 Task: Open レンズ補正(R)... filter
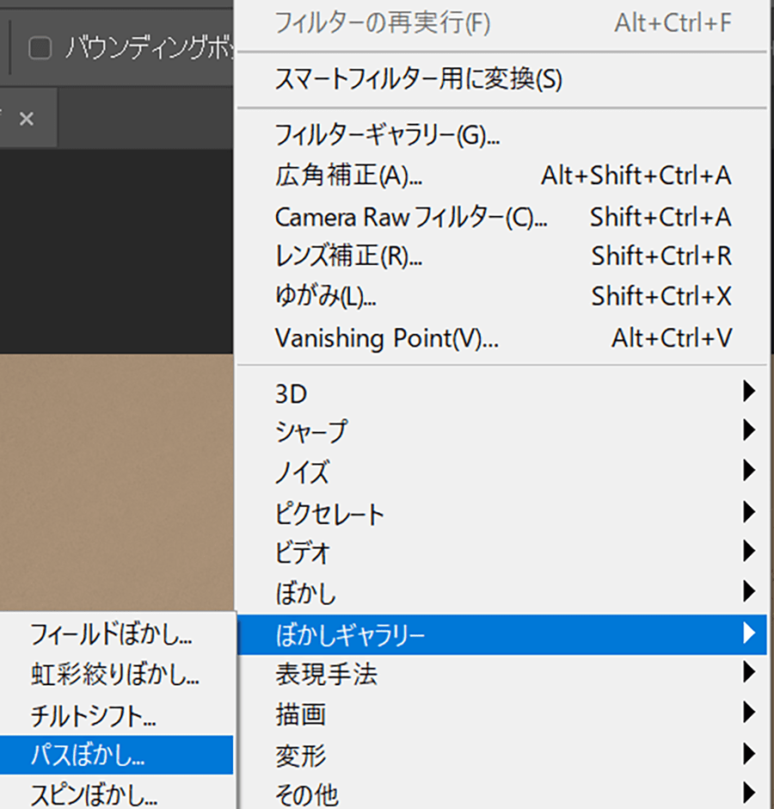pos(502,256)
